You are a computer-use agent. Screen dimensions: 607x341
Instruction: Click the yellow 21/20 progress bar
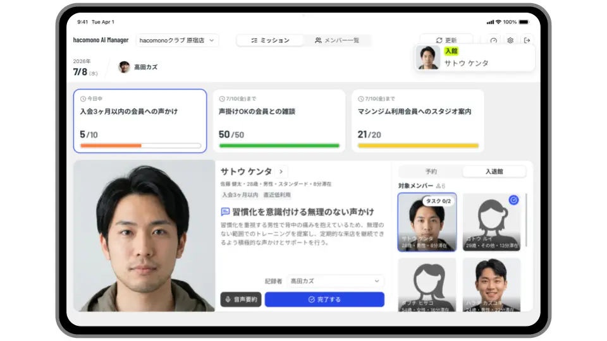(x=418, y=146)
